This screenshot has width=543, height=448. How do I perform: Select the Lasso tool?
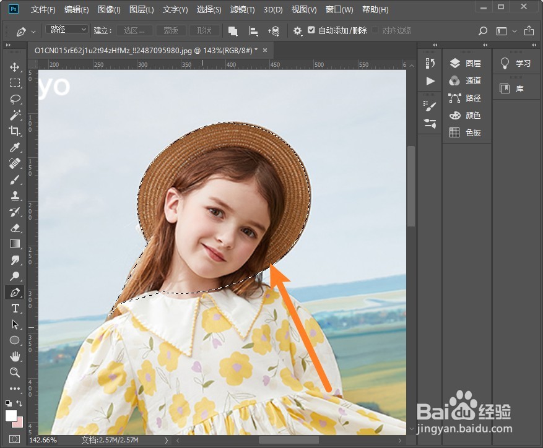point(15,99)
